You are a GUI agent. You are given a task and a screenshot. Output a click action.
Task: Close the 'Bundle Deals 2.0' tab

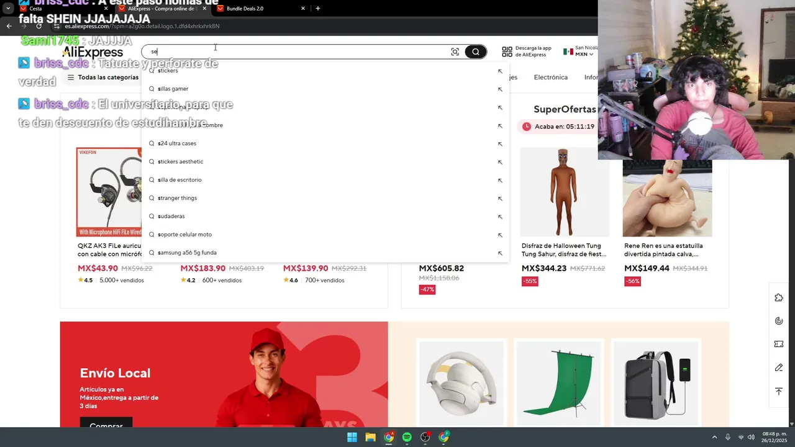coord(303,9)
